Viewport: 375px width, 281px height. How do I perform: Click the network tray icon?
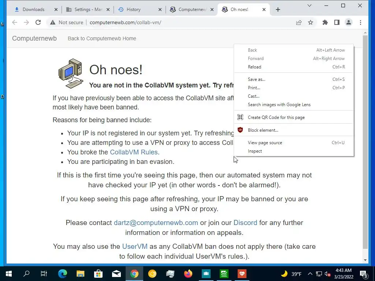319,274
